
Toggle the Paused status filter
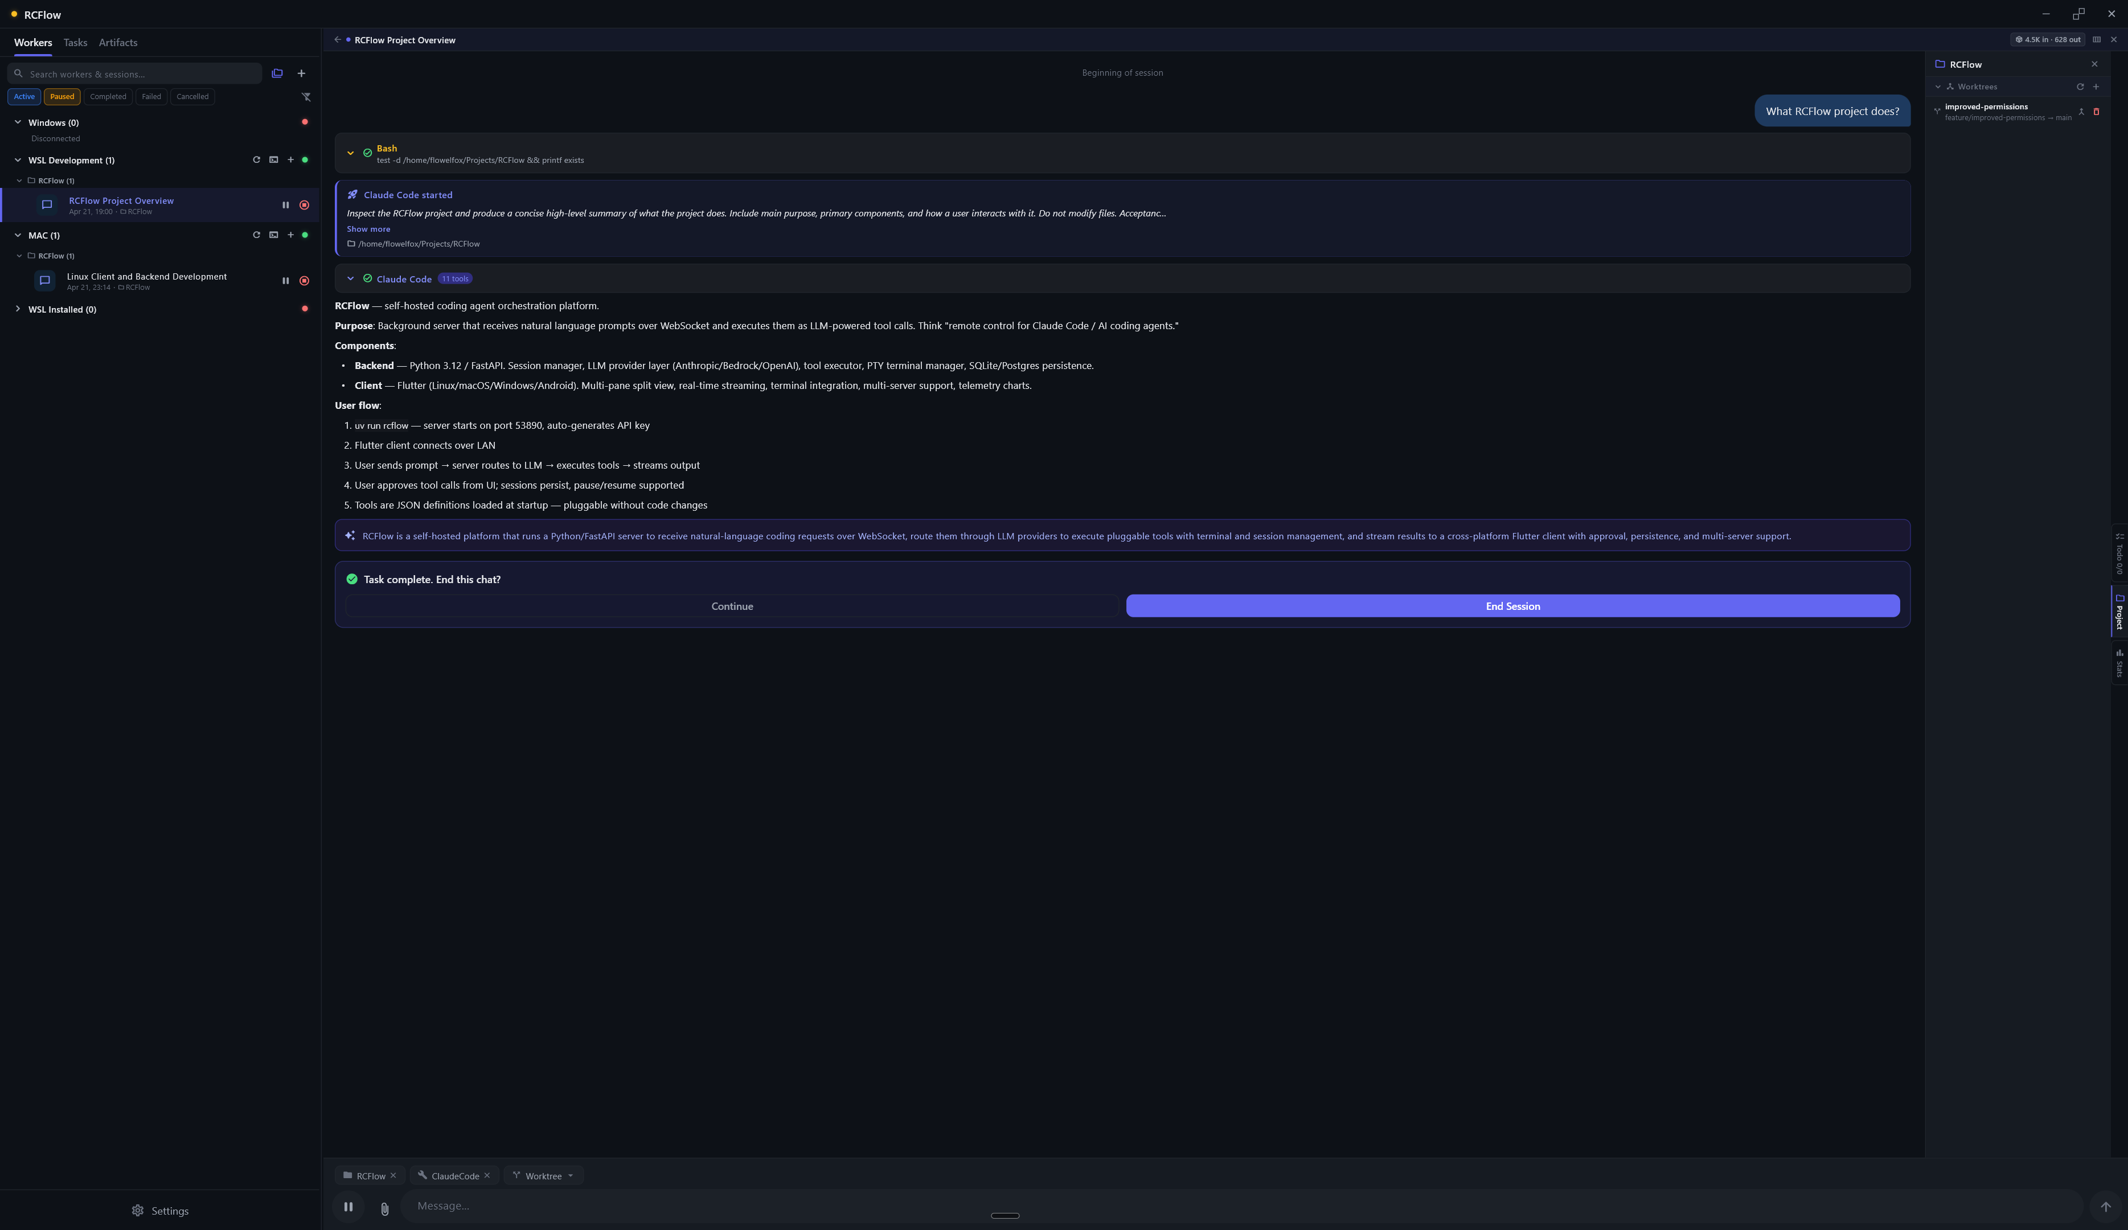point(61,96)
